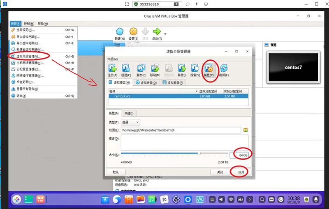Select Global Settings (全局设定) menu item

tap(44, 30)
